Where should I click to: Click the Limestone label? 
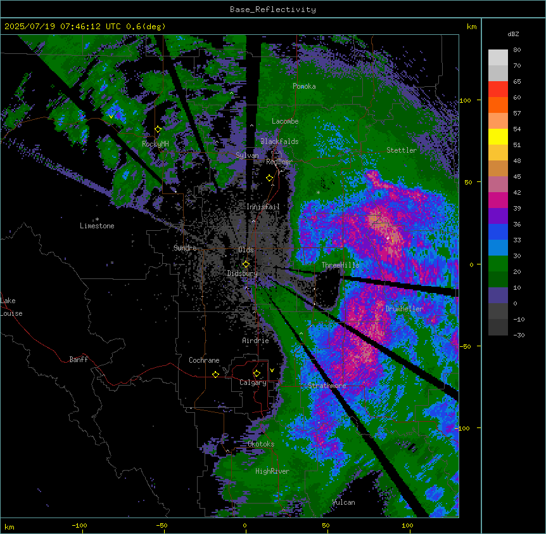(97, 226)
